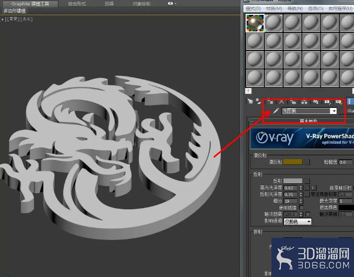
Task: Click the 多边形建模 panel button
Action: point(14,11)
